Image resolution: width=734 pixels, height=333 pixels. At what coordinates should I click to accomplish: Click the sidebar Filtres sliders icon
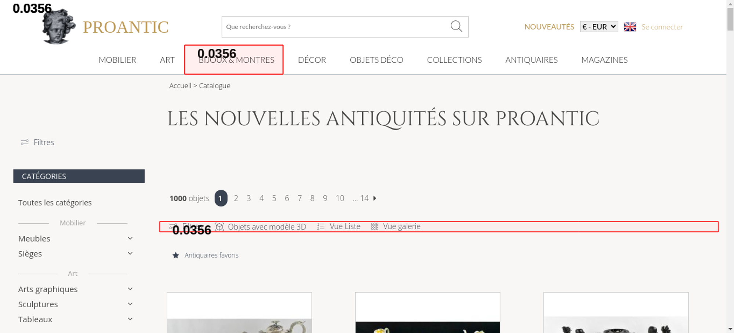click(x=25, y=142)
